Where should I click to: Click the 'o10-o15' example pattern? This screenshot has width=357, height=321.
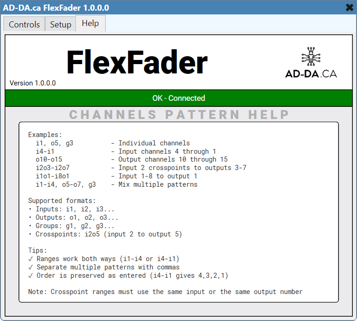49,160
